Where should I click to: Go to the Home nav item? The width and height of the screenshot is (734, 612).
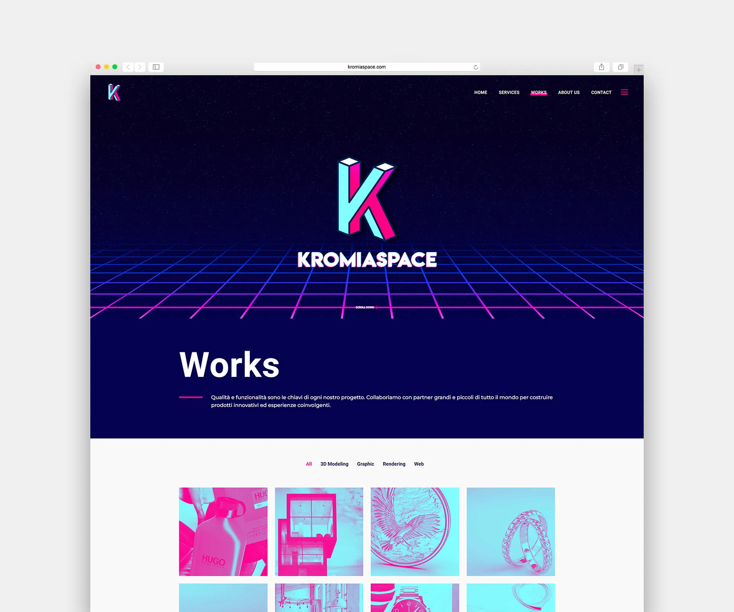[481, 93]
